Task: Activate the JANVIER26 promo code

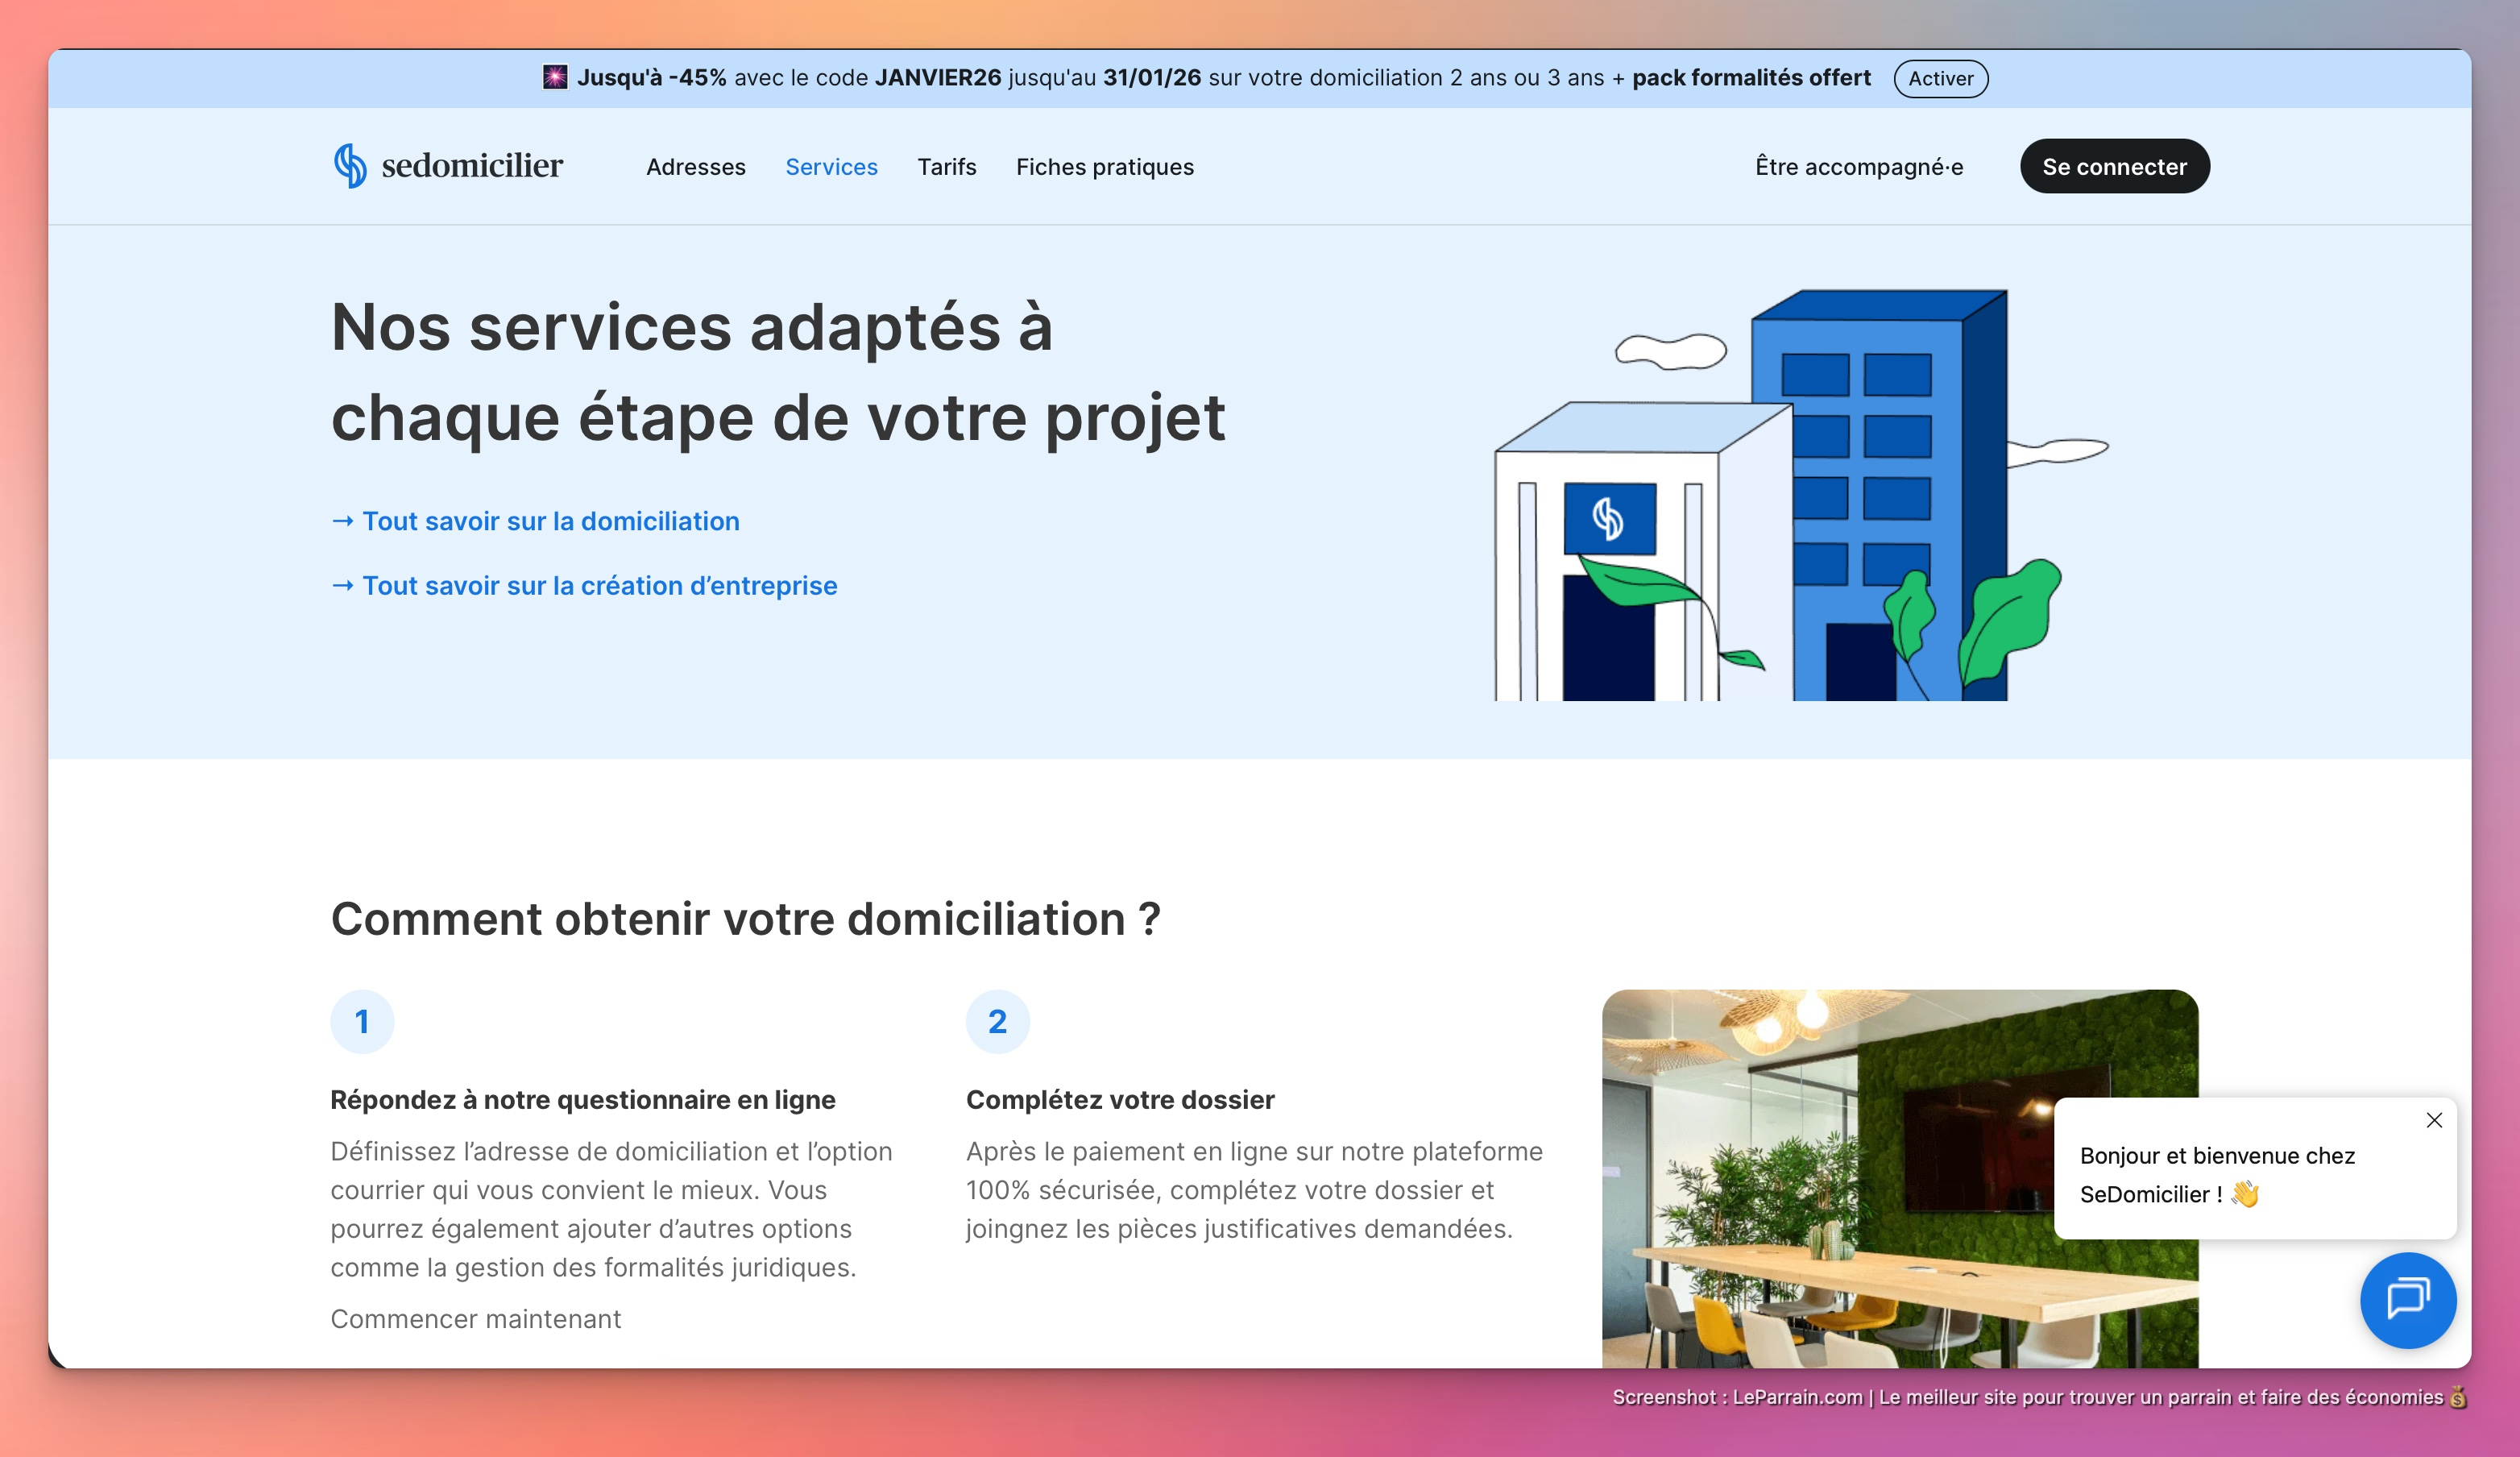Action: [1939, 78]
